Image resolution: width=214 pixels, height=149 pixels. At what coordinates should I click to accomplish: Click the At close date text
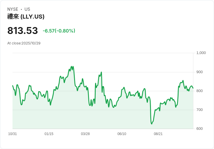pyautogui.click(x=24, y=43)
